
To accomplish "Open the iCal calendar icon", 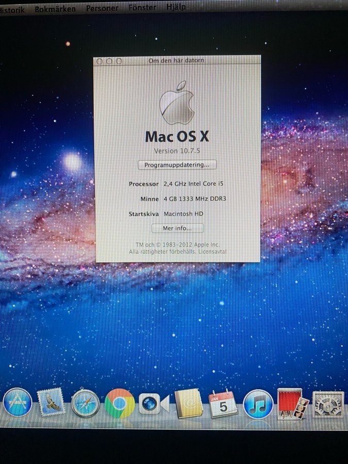I will tap(223, 404).
